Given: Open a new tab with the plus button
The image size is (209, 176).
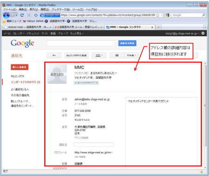Looking at the screenshot, I should tap(158, 27).
